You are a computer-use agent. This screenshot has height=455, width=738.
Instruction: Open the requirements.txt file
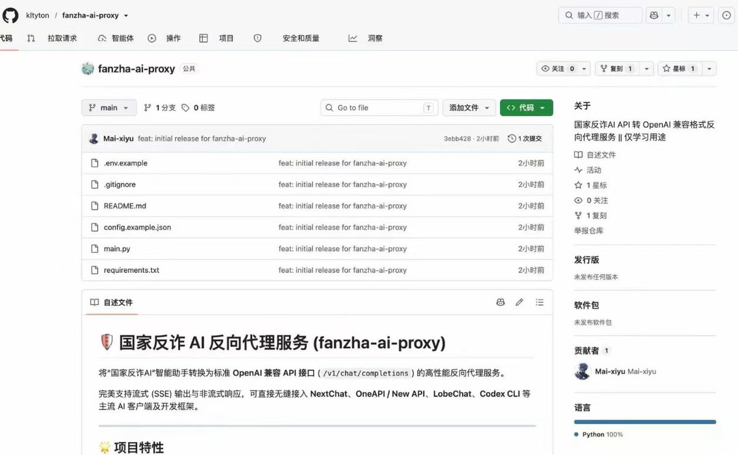click(132, 270)
